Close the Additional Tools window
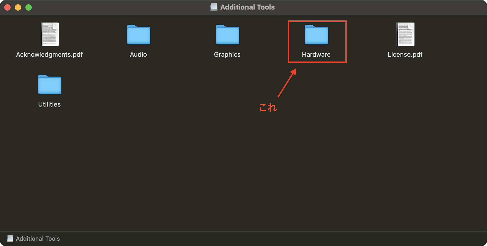Screen dimensions: 487x246 tap(7, 7)
